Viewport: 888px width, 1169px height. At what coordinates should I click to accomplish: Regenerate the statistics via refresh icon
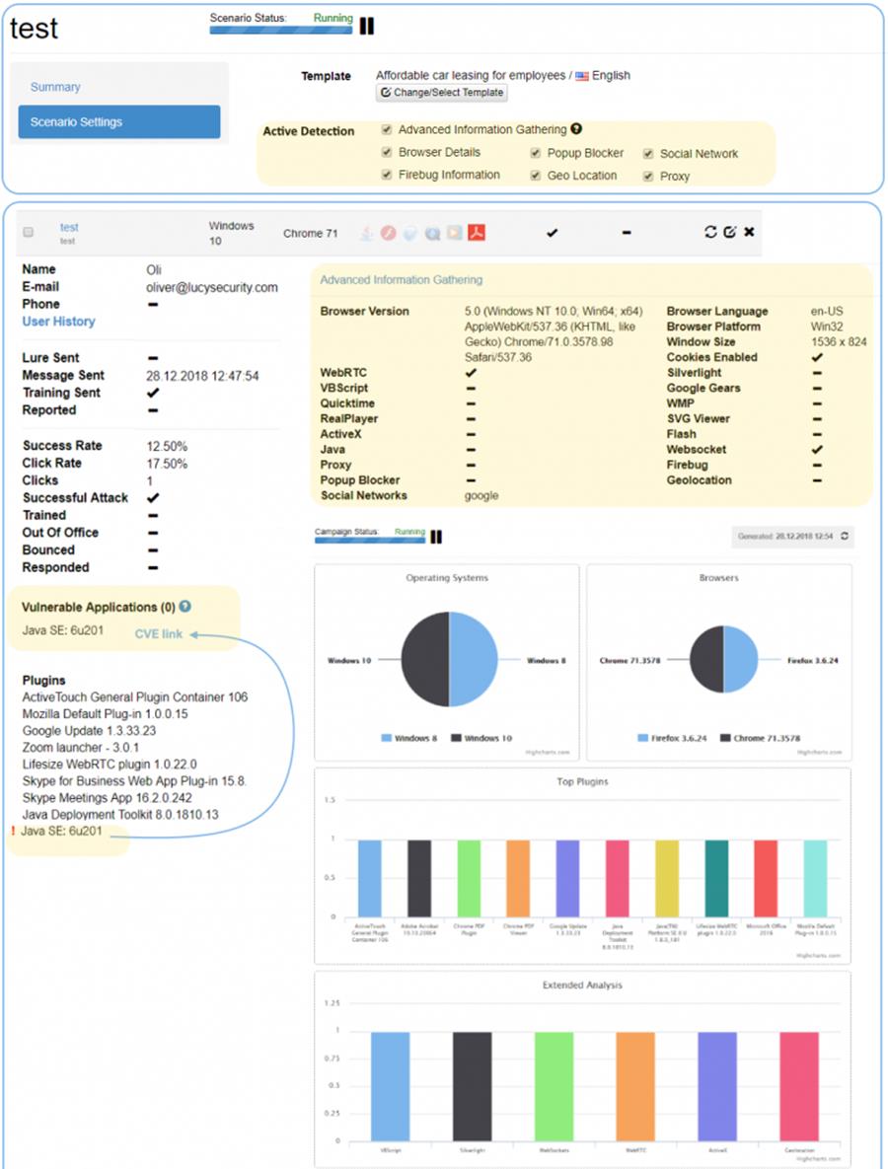(x=845, y=536)
